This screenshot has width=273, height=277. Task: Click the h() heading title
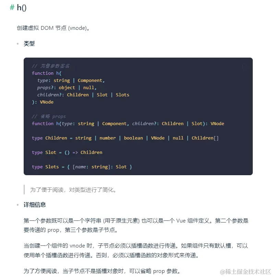[22, 8]
